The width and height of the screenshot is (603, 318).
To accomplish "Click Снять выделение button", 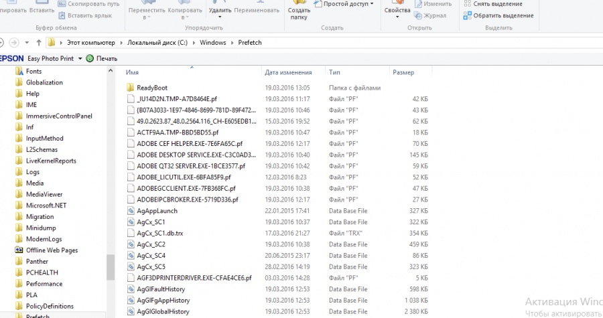I will coord(493,4).
